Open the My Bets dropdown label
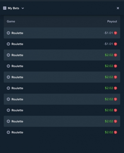Viewport: 124px width, 153px height. pyautogui.click(x=13, y=8)
